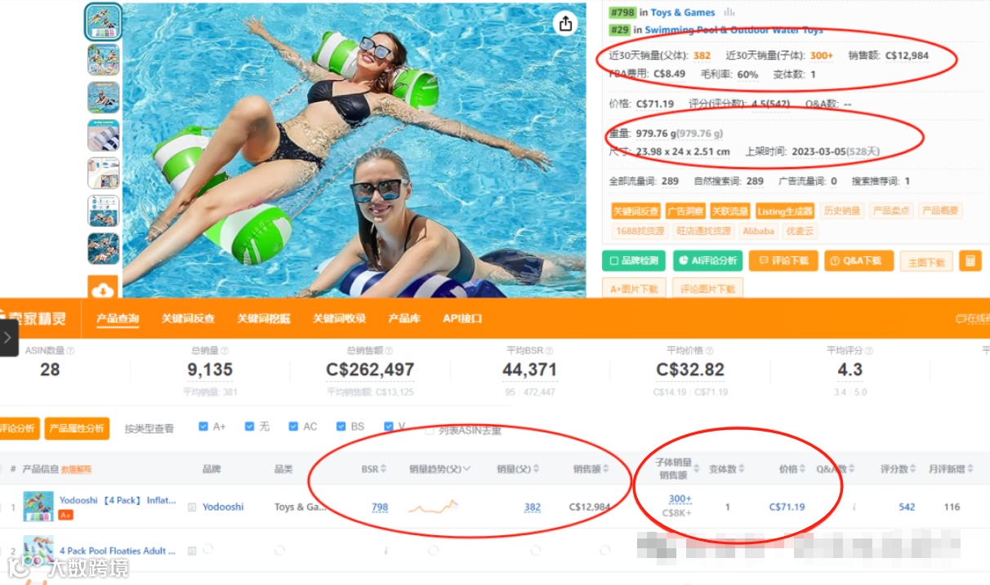Click the cloud download icon below thumbnails
Screen dimensions: 990x585
[x=104, y=289]
